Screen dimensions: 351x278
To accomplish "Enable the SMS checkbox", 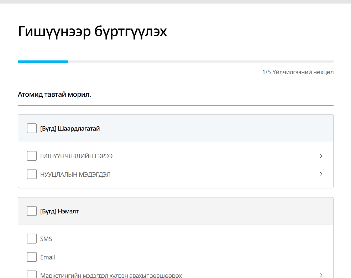I will [x=32, y=239].
